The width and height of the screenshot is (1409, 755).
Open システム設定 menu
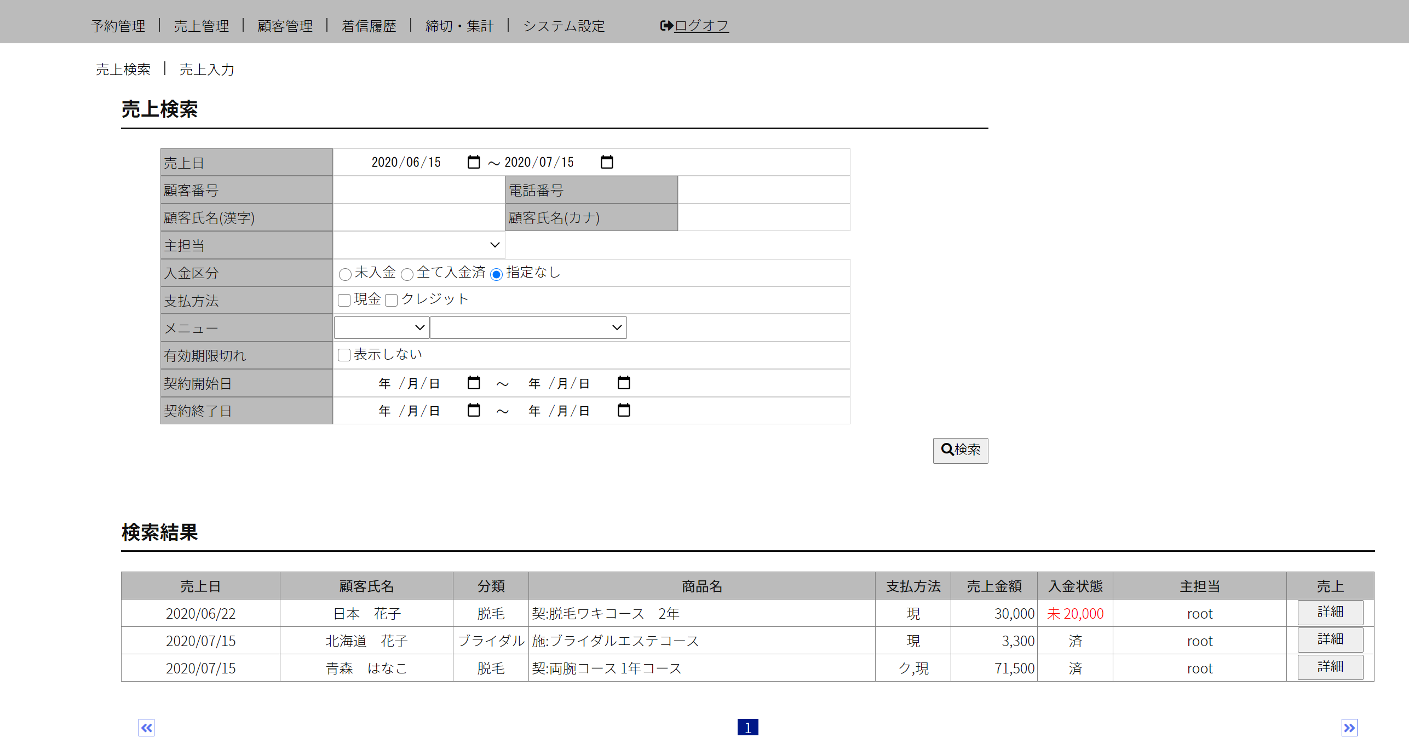(x=563, y=26)
